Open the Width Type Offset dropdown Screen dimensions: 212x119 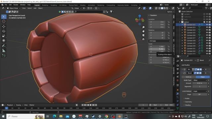200,80
